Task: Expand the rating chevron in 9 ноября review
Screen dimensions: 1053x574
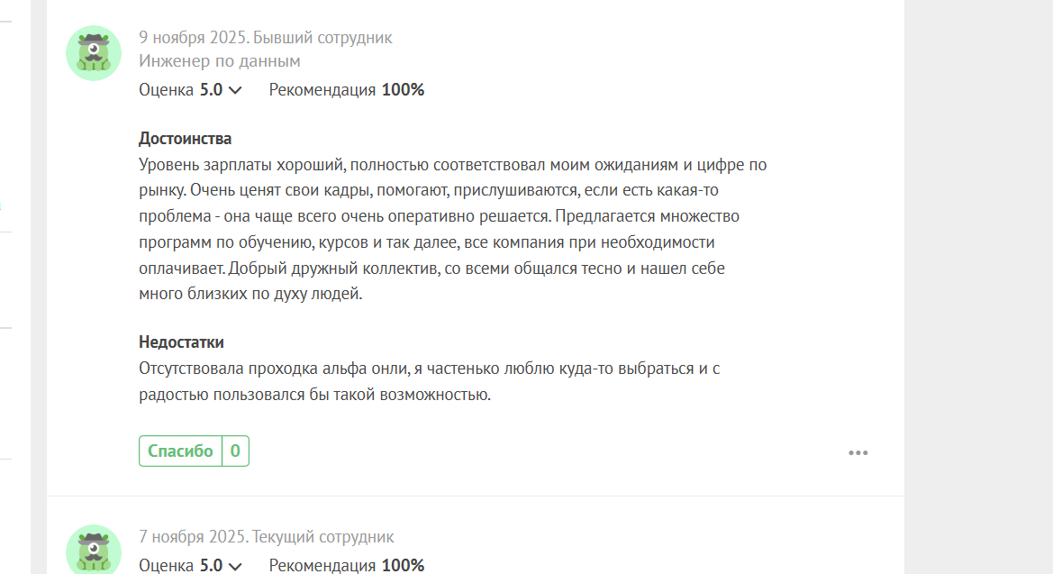Action: point(235,90)
